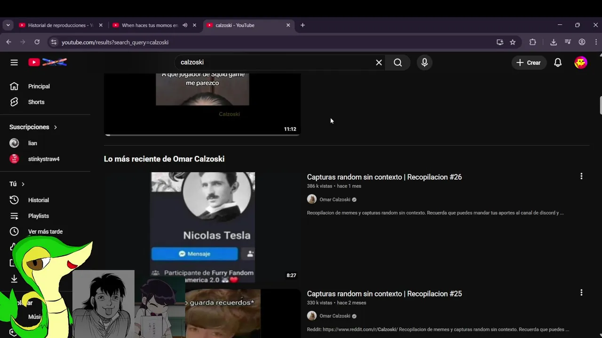Bookmark this page with the star
Image resolution: width=602 pixels, height=338 pixels.
[513, 42]
